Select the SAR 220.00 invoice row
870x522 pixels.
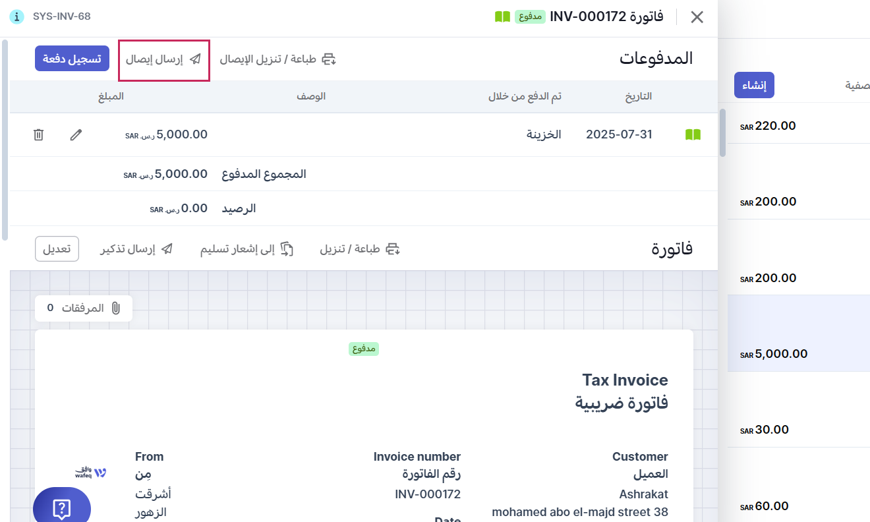coord(797,126)
